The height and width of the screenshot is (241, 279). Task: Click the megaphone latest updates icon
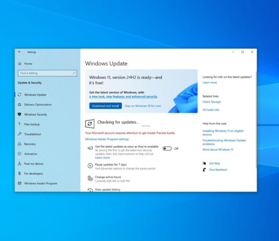click(90, 148)
